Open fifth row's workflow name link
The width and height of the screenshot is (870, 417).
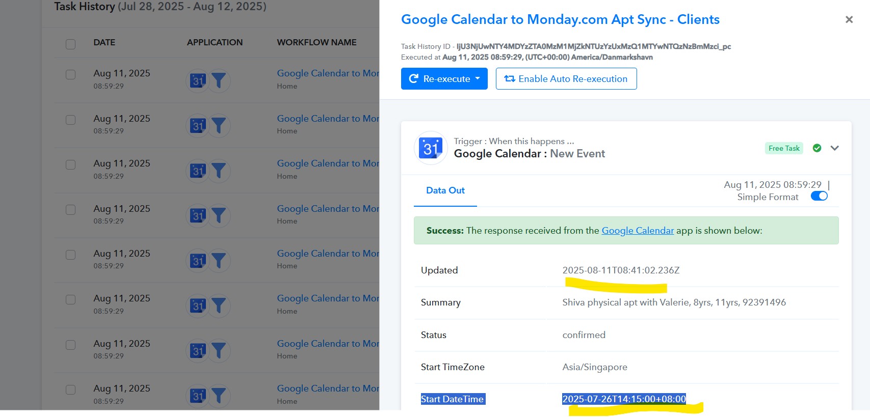tap(328, 254)
